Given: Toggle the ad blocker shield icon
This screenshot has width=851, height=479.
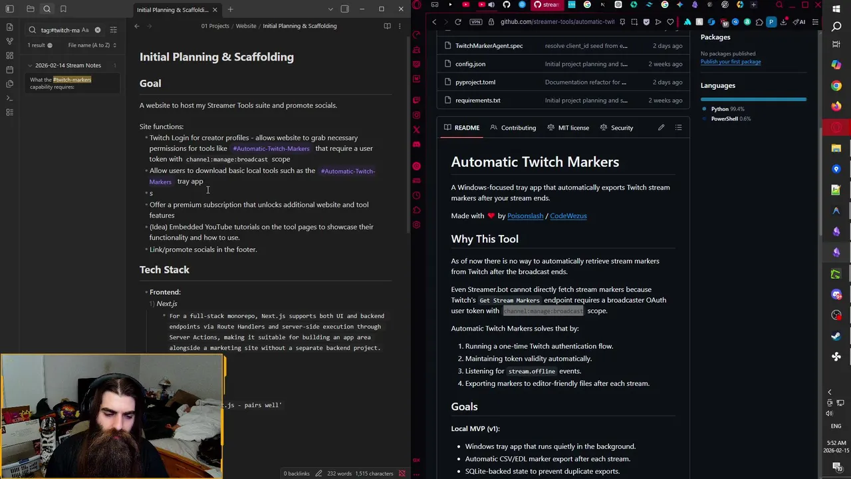Looking at the screenshot, I should tap(646, 22).
